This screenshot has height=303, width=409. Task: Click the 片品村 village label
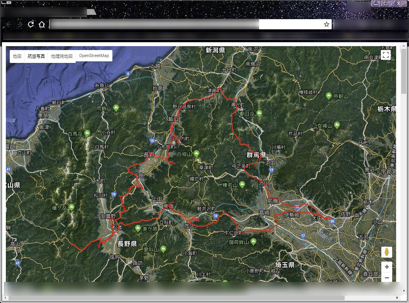295,133
